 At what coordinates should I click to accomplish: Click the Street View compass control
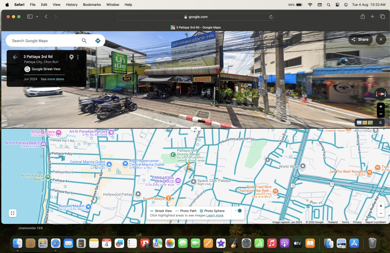[381, 94]
